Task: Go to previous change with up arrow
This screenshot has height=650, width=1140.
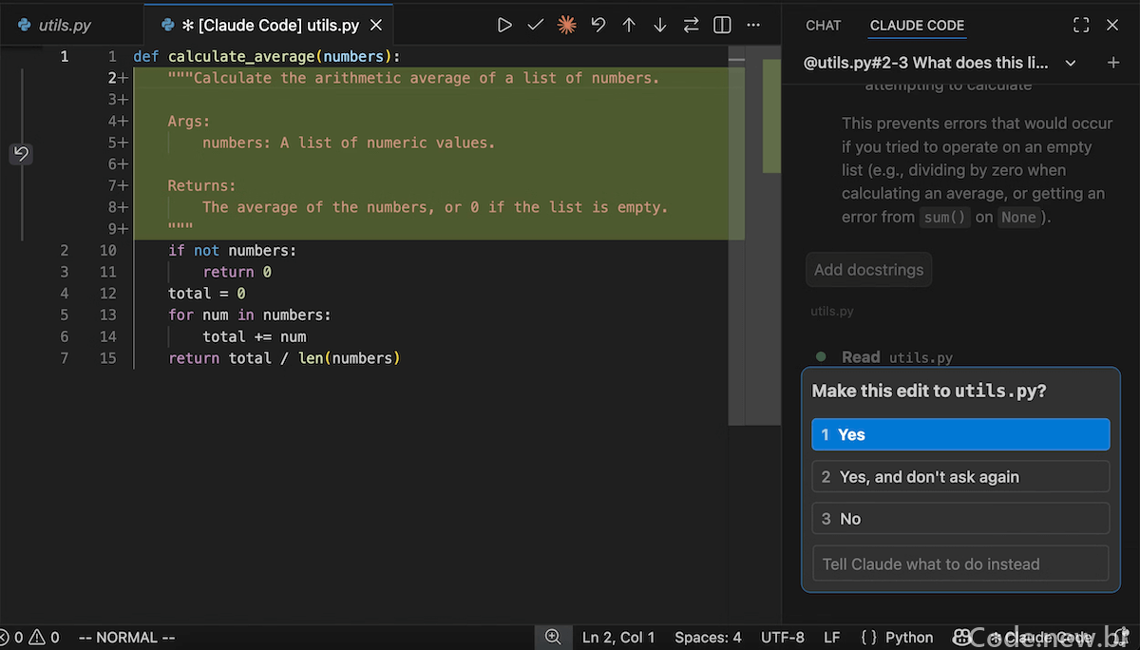Action: [629, 26]
